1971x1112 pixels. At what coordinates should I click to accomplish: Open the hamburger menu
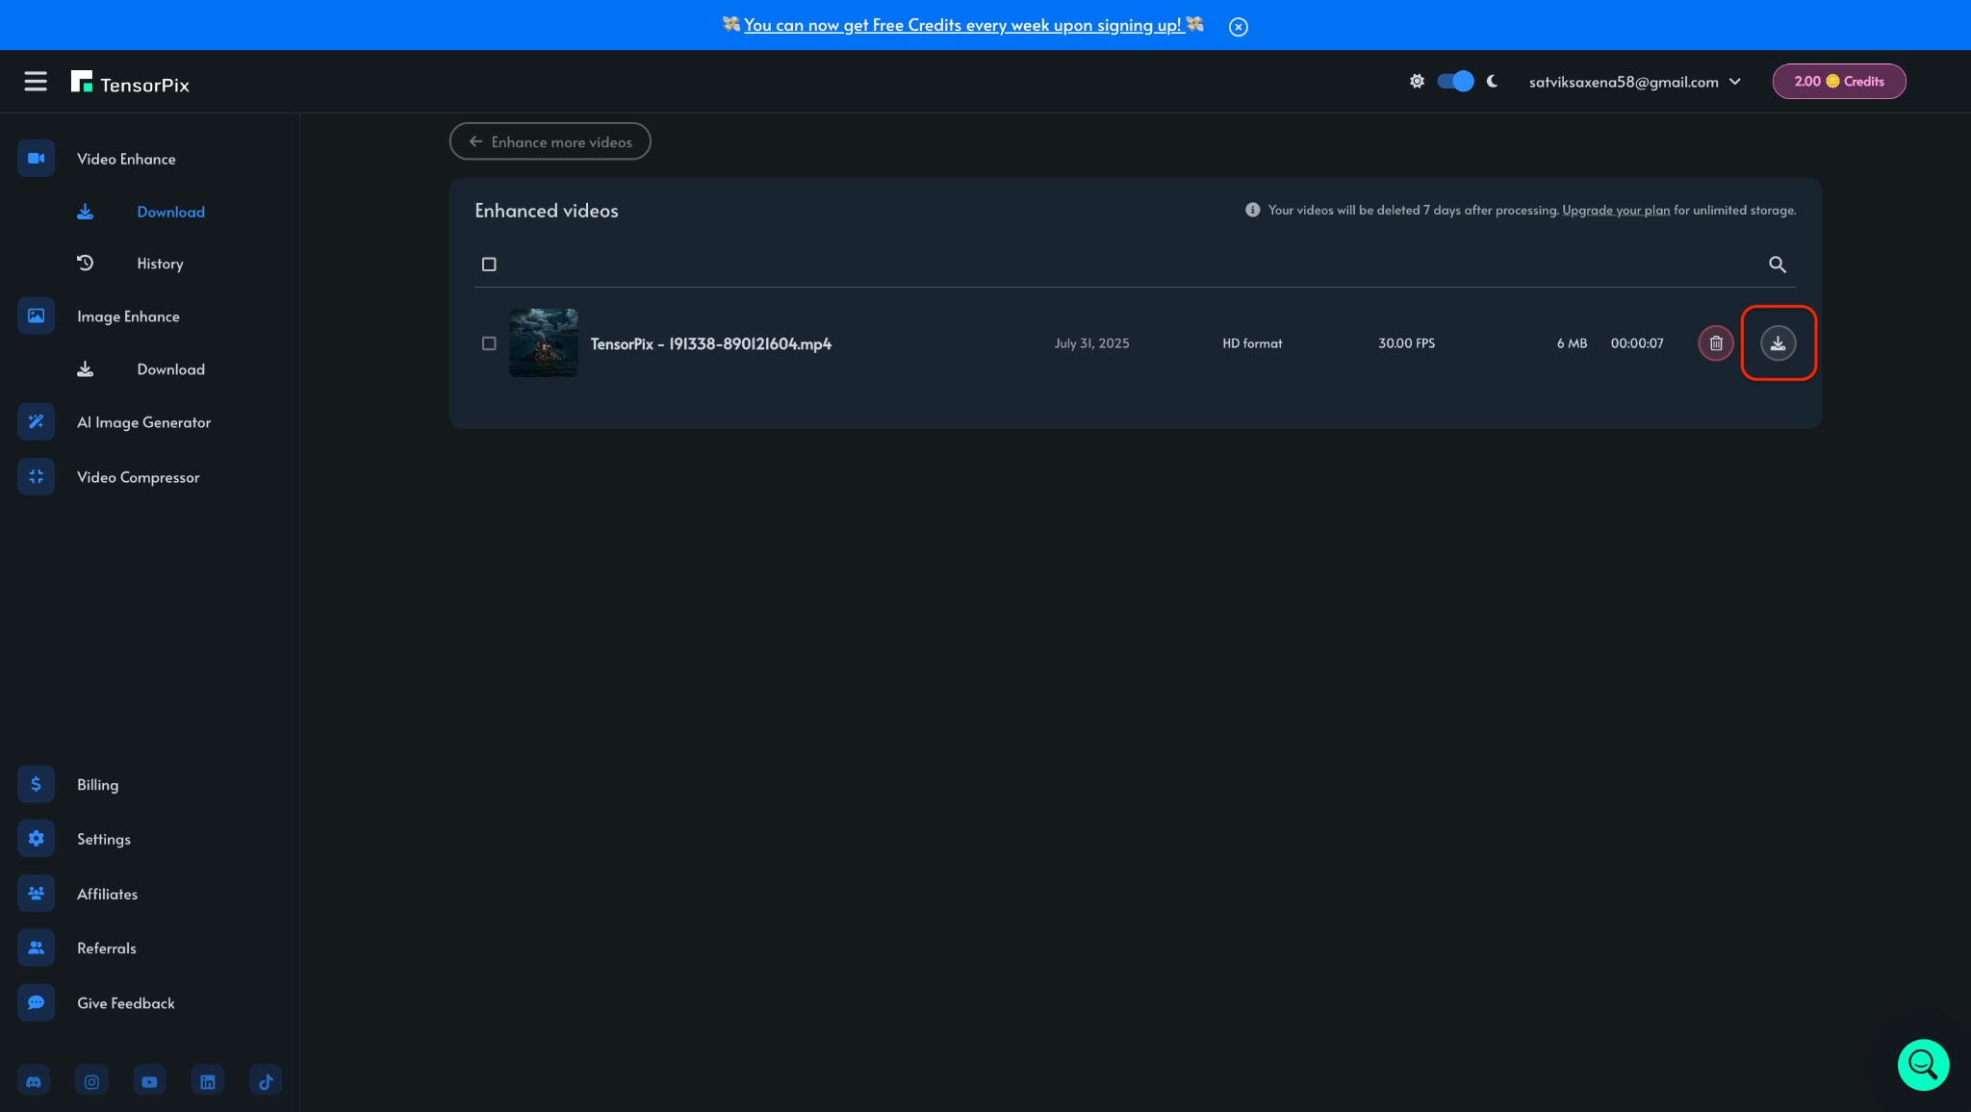(36, 82)
